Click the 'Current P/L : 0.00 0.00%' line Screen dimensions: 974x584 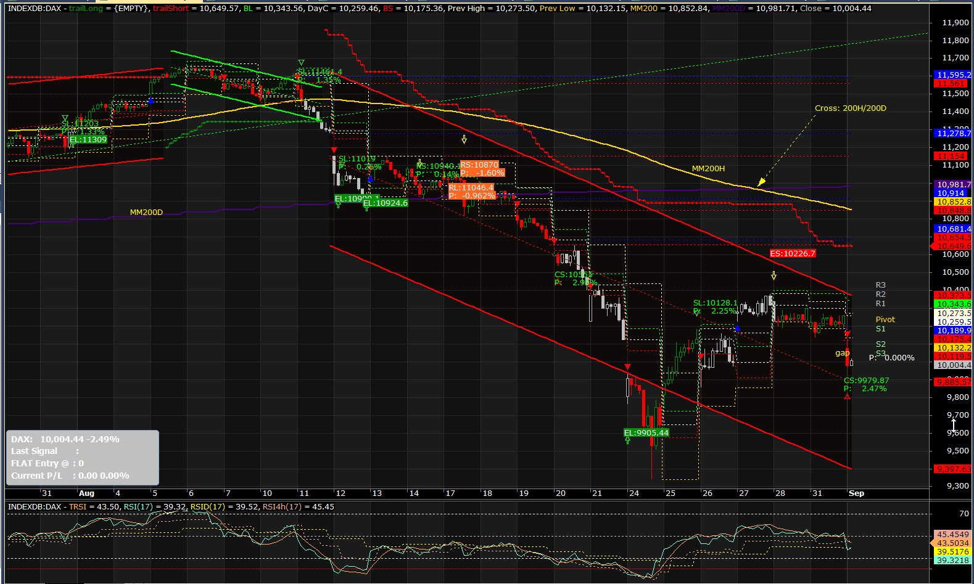coord(70,476)
